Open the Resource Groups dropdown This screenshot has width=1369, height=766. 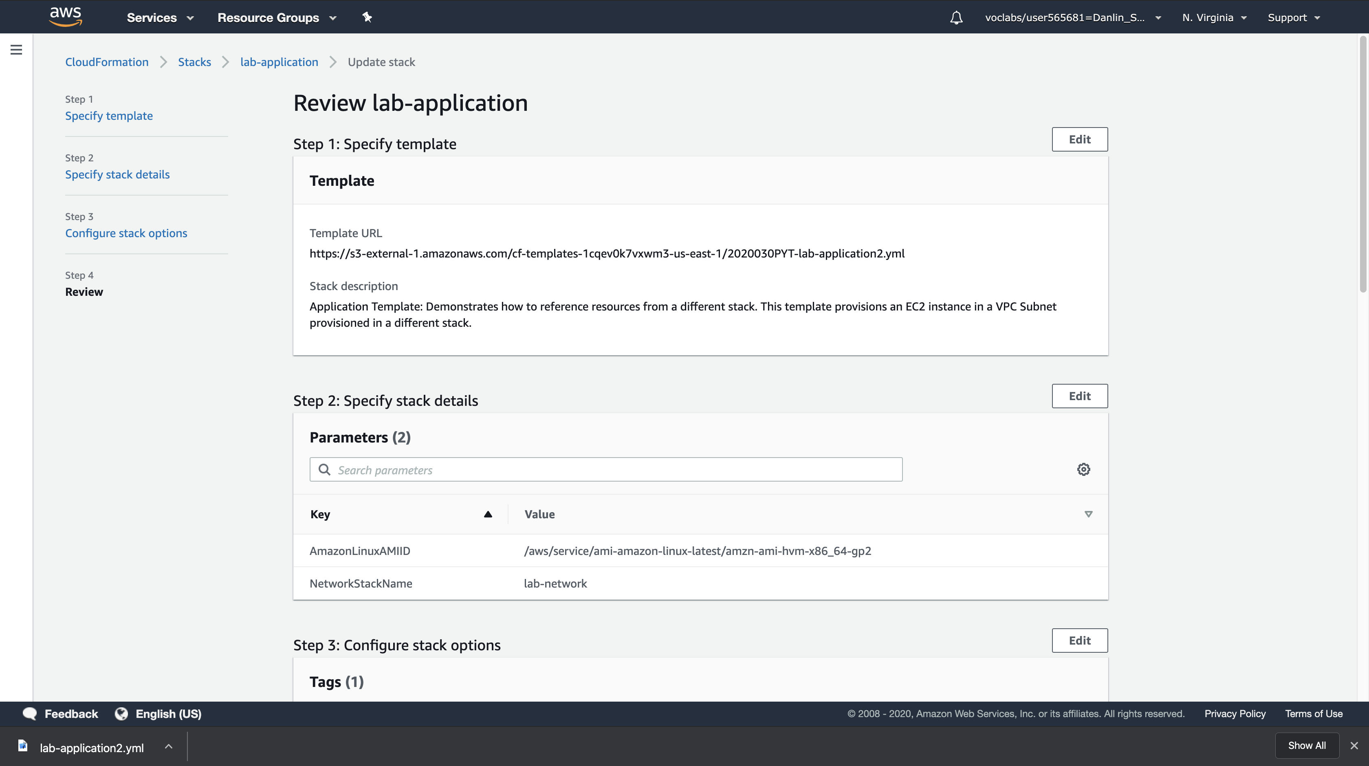276,18
